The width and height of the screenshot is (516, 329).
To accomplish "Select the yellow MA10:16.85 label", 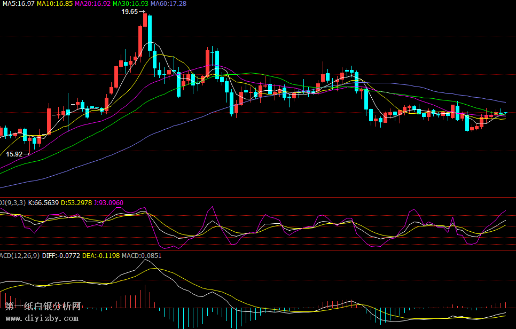I will (54, 4).
